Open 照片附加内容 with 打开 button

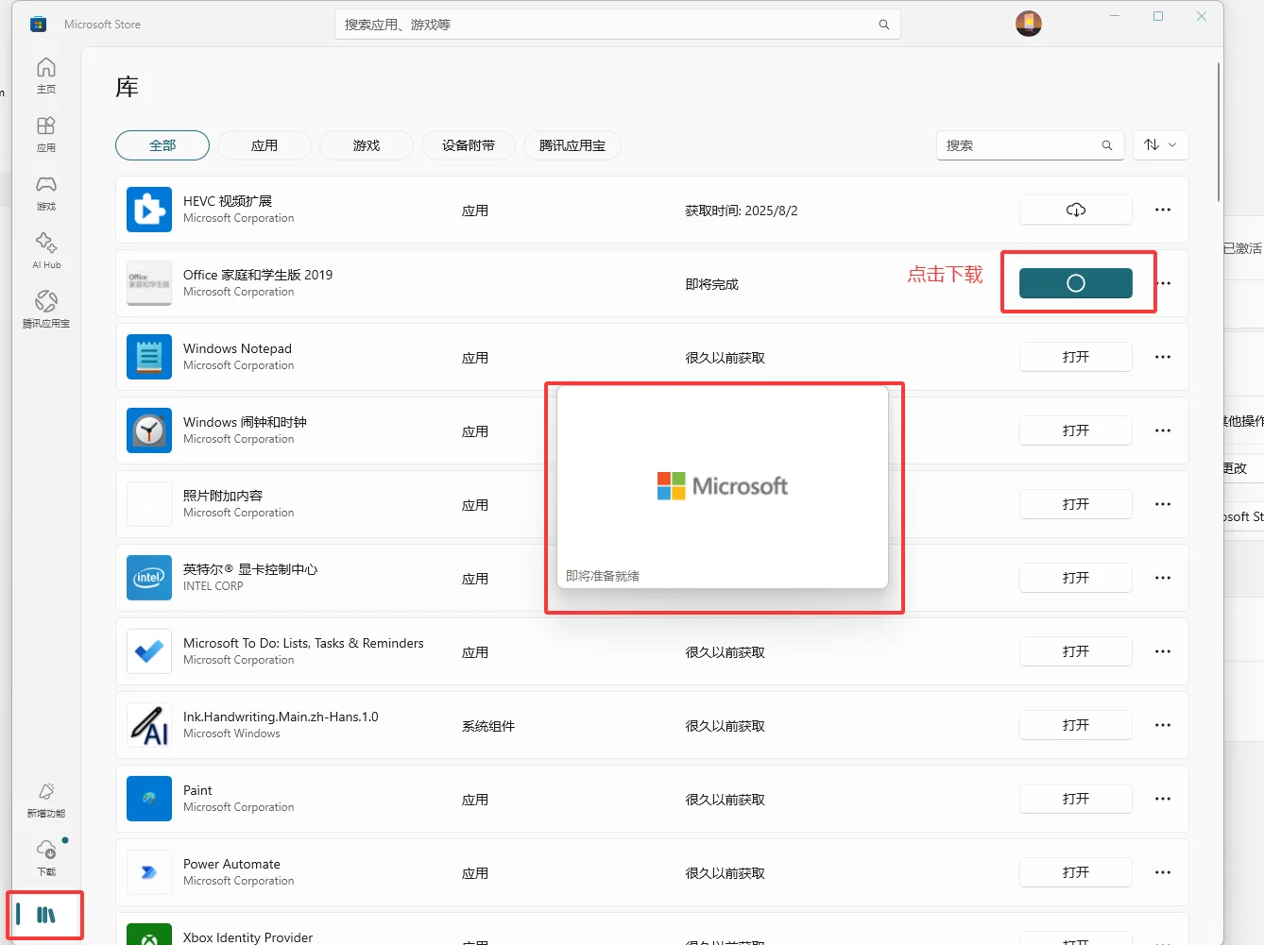coord(1076,504)
